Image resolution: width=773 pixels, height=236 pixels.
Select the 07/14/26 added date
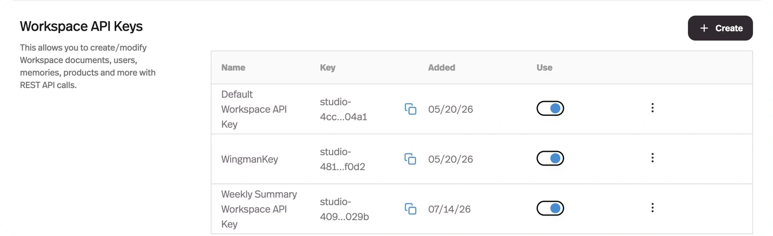tap(449, 209)
